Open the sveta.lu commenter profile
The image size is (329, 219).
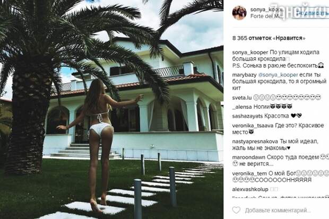pos(242,98)
